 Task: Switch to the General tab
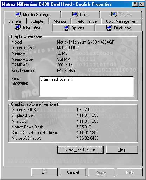[x=15, y=21]
